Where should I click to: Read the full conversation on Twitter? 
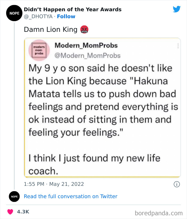click(x=71, y=196)
